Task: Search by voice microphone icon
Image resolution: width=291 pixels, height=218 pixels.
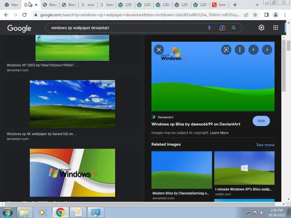Action: (209, 28)
